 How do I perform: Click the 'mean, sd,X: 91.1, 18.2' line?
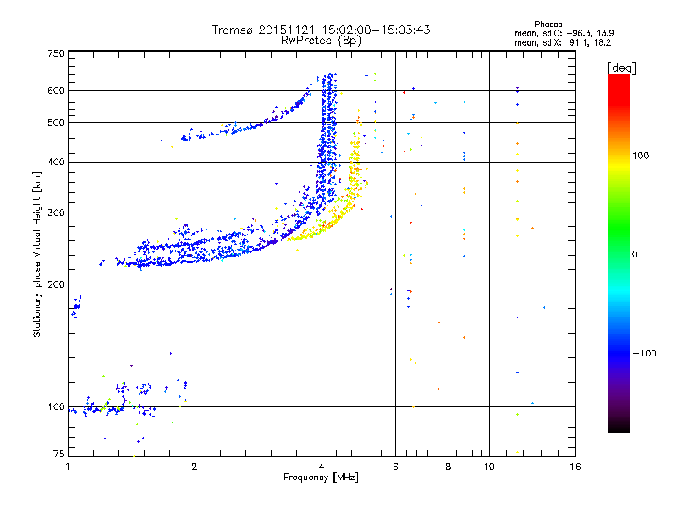563,42
